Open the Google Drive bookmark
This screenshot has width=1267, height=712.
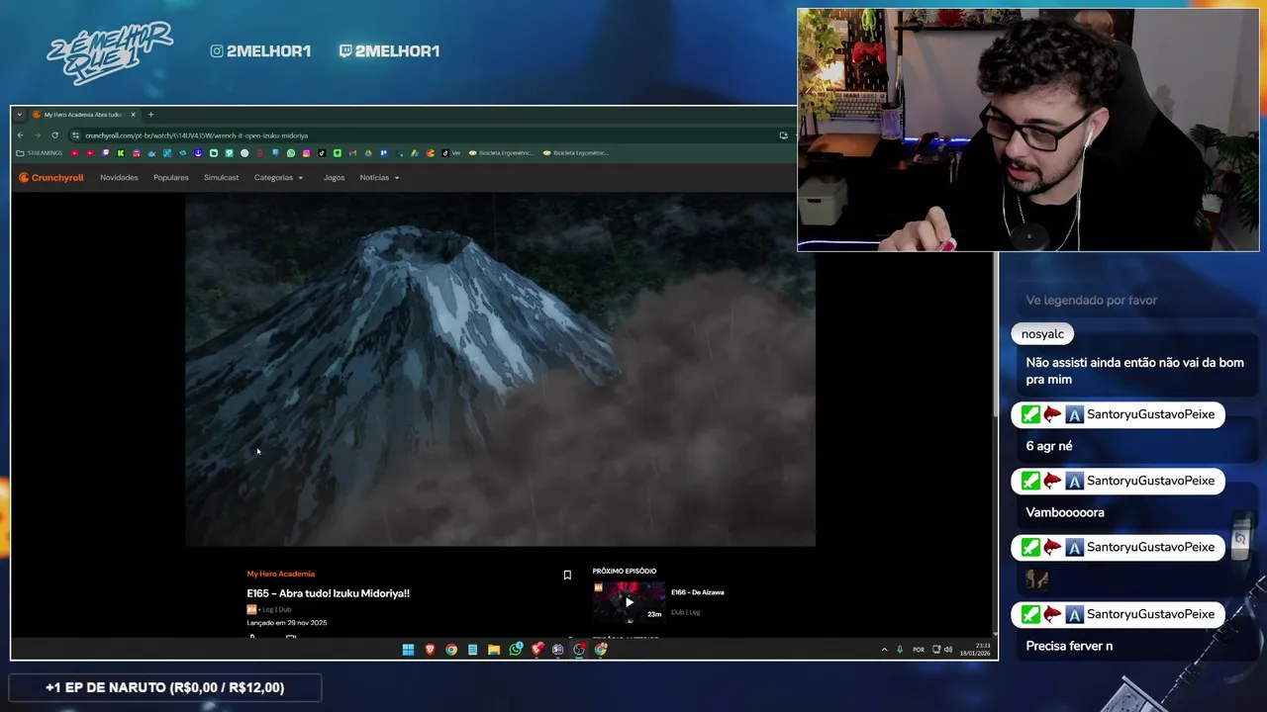pos(368,153)
